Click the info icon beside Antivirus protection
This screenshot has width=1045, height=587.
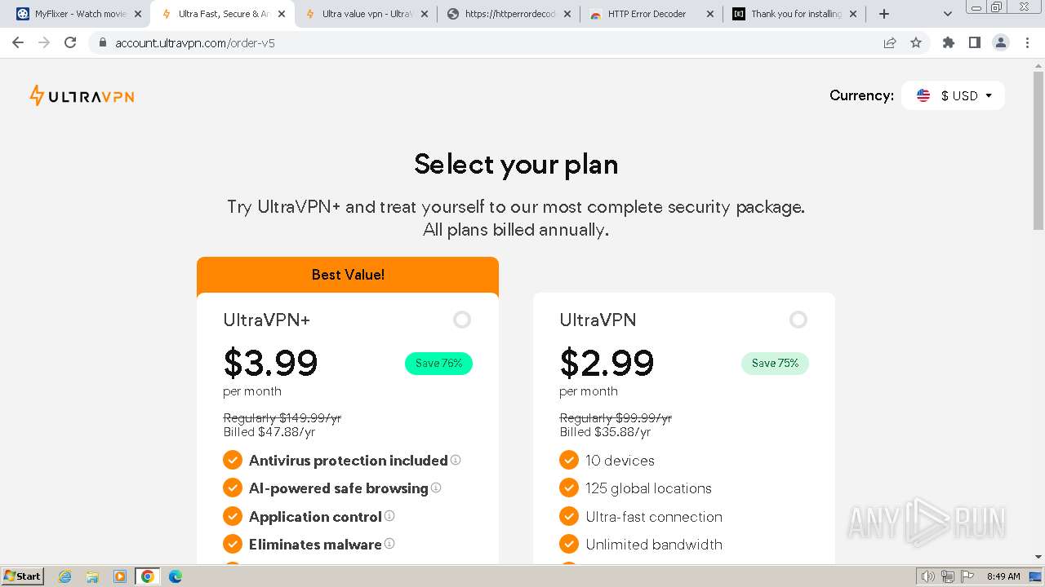(456, 460)
